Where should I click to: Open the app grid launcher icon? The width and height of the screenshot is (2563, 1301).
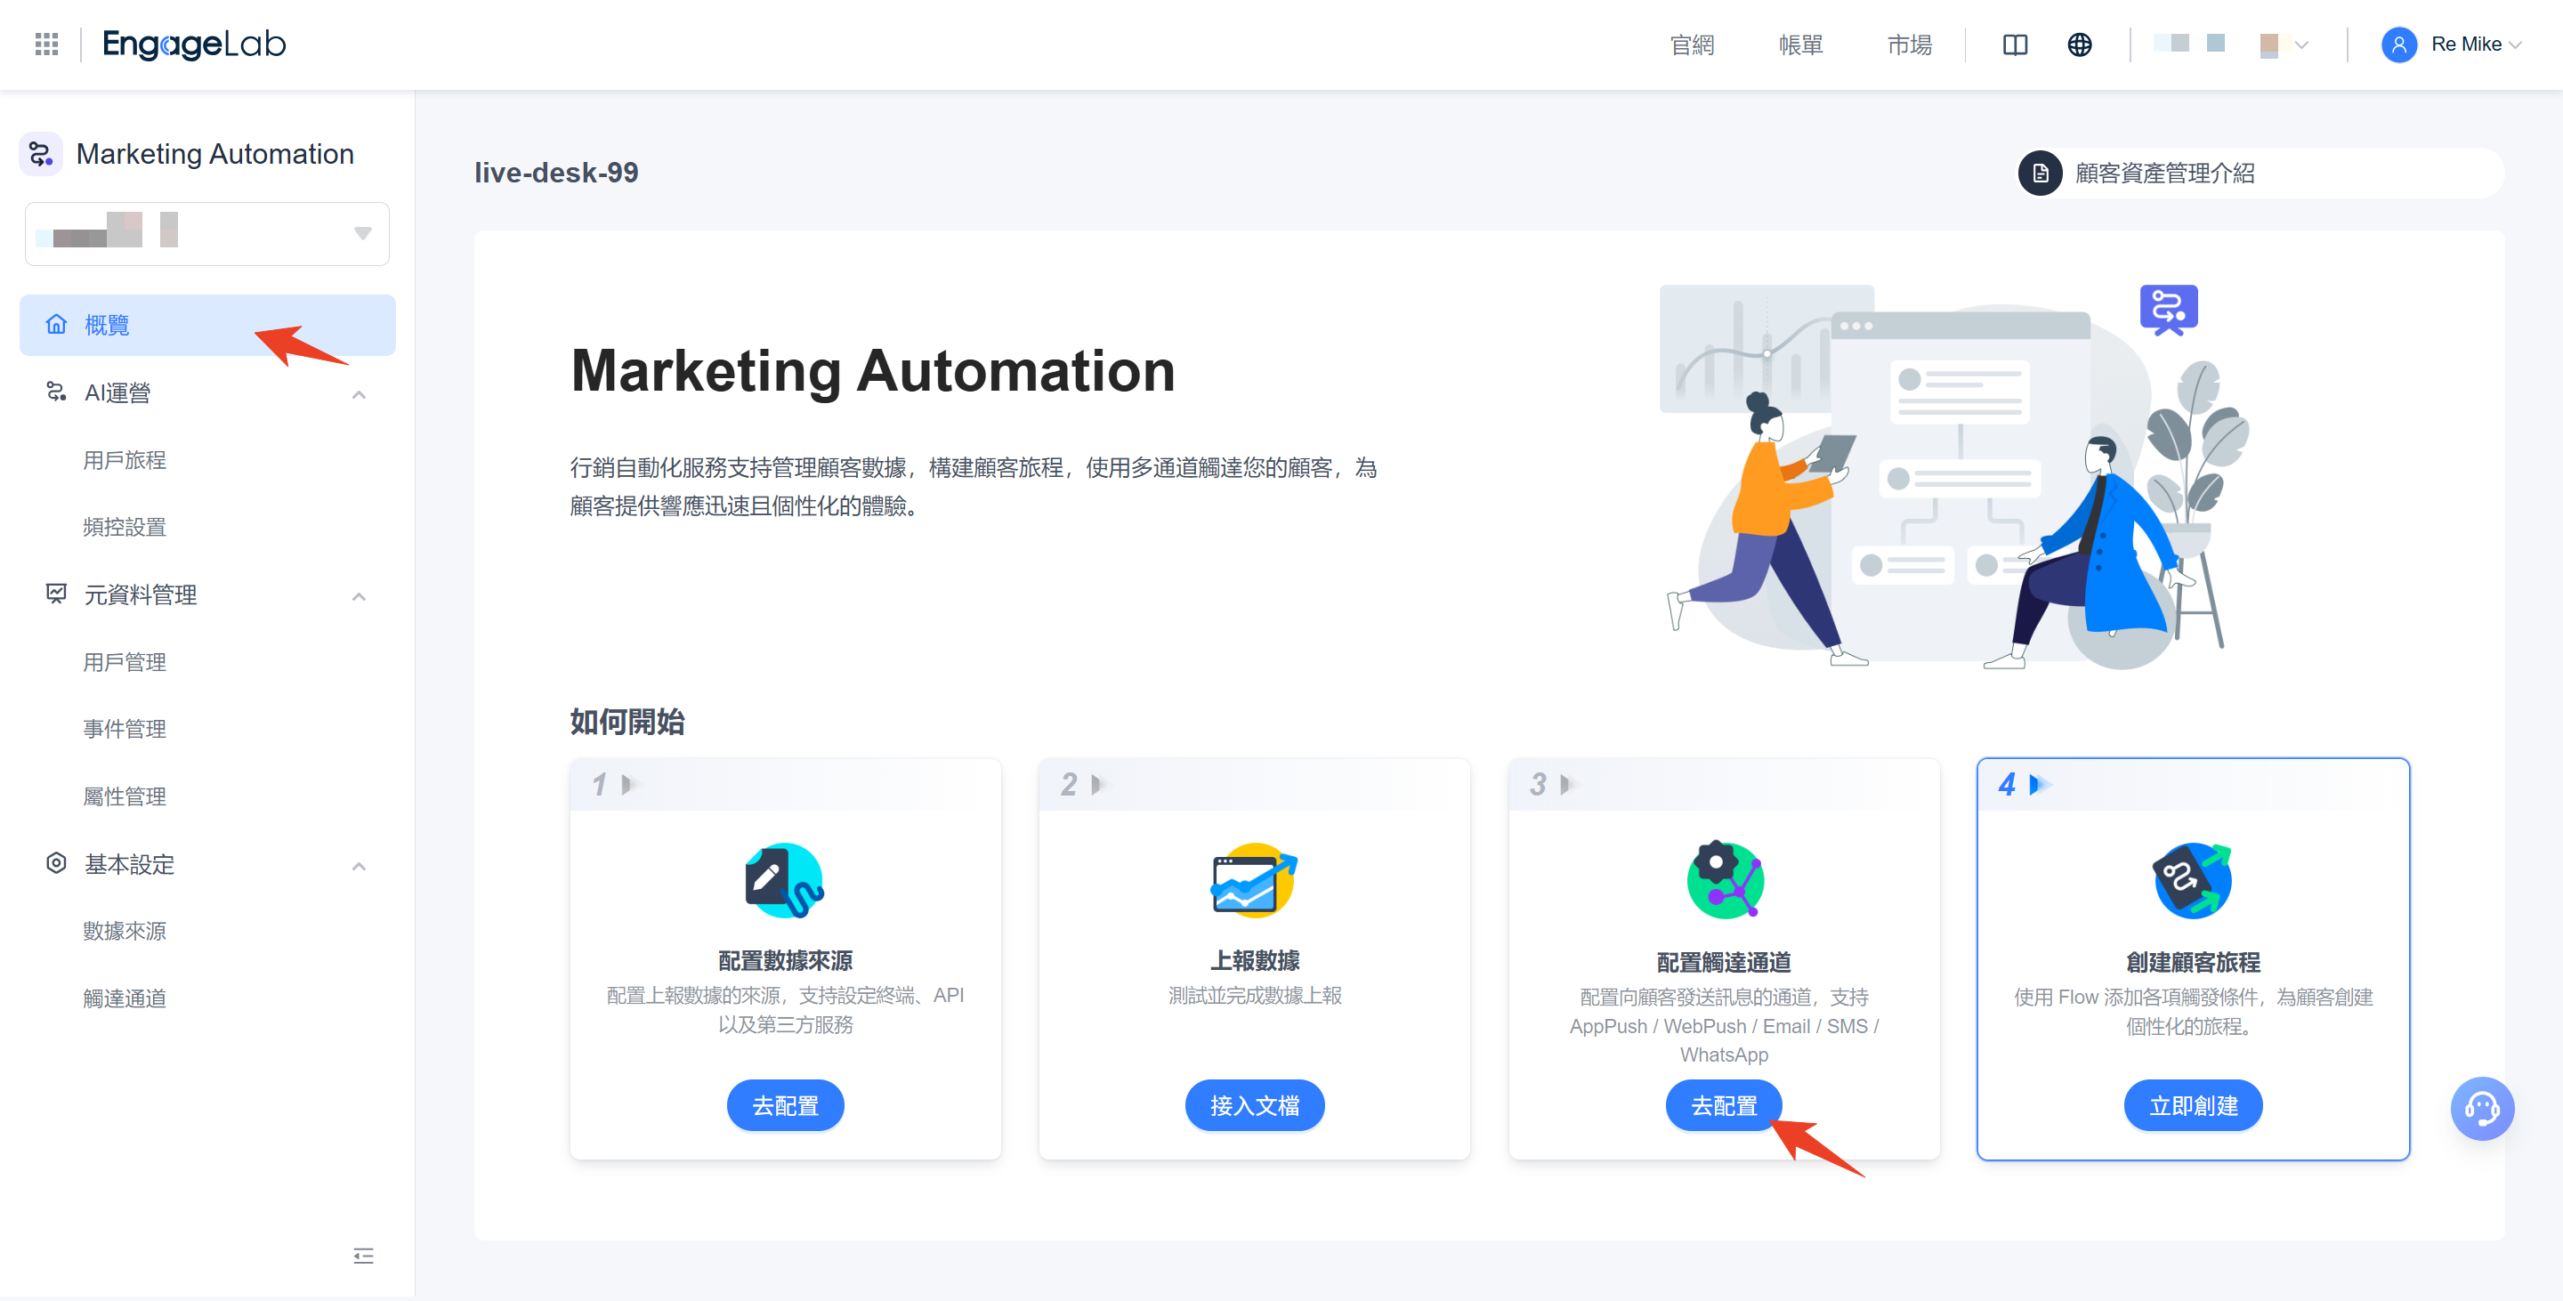(x=45, y=44)
